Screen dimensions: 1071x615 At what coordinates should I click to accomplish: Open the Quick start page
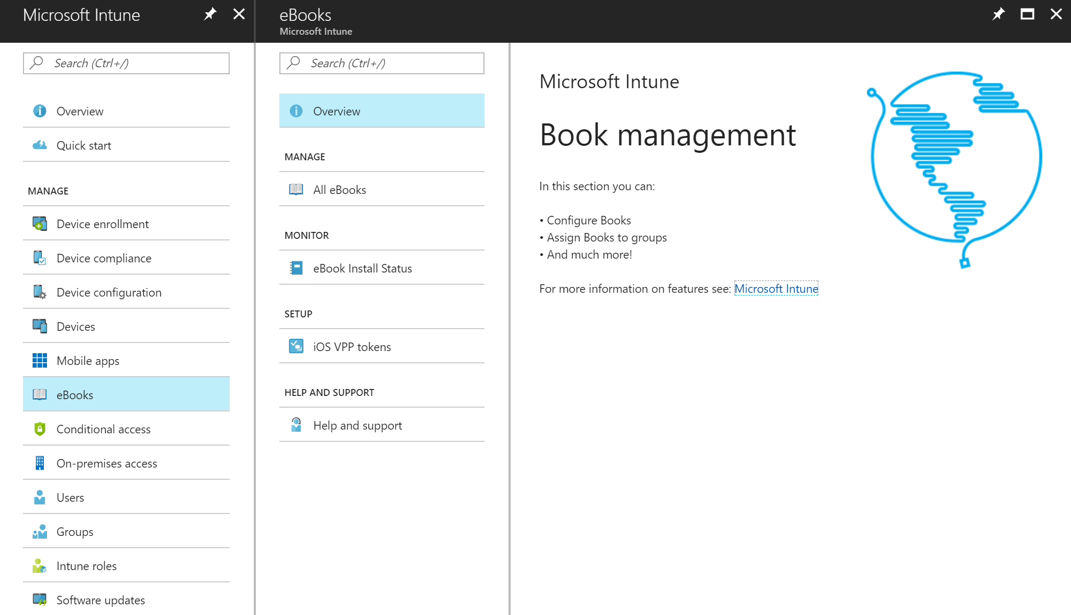point(84,145)
